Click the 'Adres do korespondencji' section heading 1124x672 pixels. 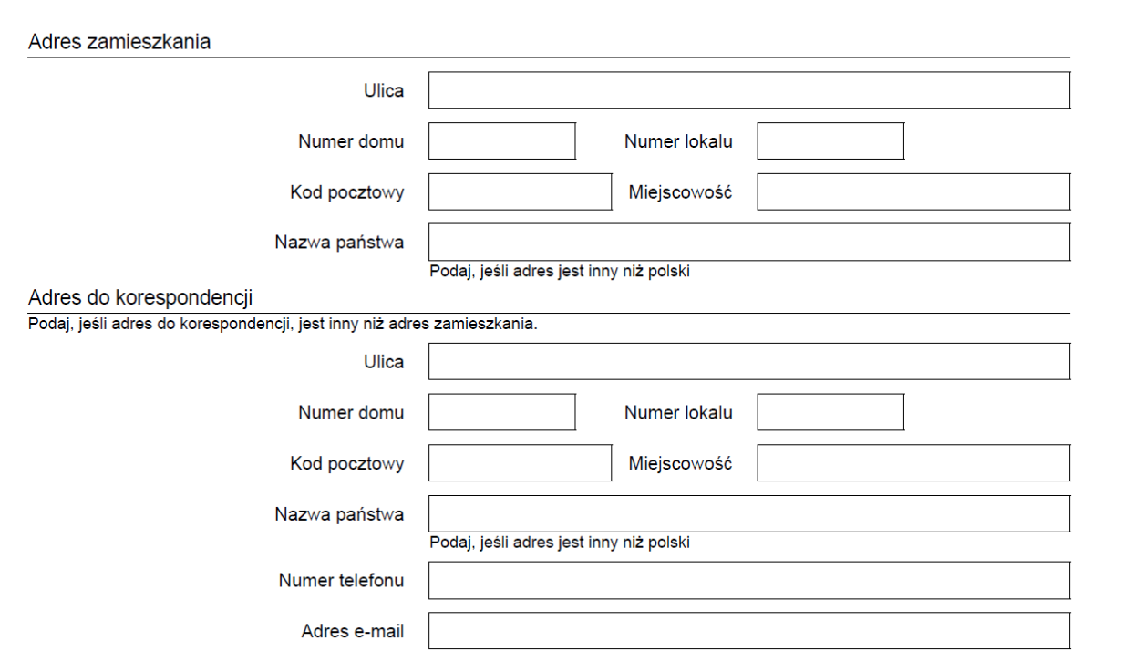pos(140,298)
